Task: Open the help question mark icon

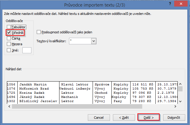Action: tap(170, 4)
